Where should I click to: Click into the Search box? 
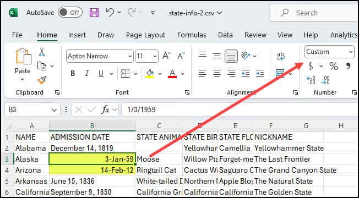pyautogui.click(x=314, y=13)
